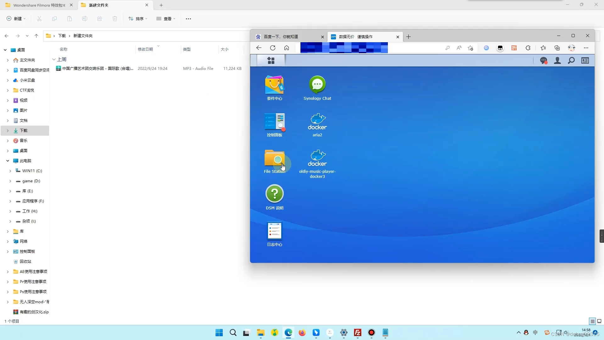604x340 pixels.
Task: Expand the WIN11 (C:) drive tree node
Action: click(x=10, y=171)
